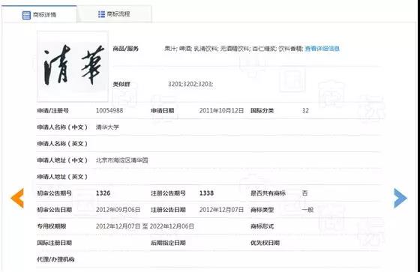Click the 商品/服务 label
The image size is (420, 272).
coord(126,49)
